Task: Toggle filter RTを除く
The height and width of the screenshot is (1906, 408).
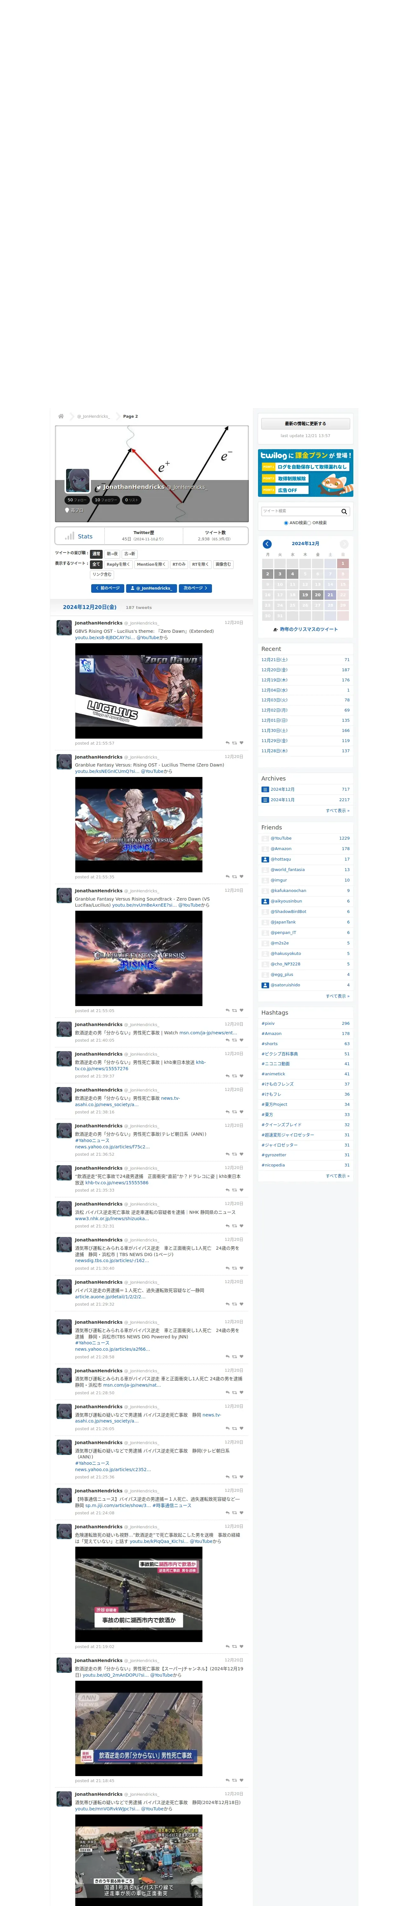Action: pos(201,564)
